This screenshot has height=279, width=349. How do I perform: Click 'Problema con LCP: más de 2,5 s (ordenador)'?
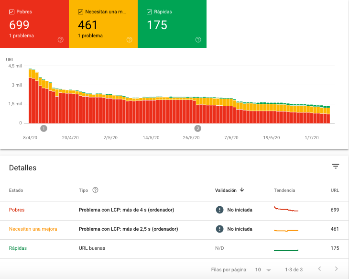pyautogui.click(x=129, y=229)
